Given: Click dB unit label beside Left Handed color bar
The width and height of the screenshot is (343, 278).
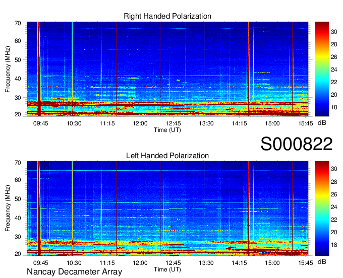Looking at the screenshot, I should tap(322, 261).
